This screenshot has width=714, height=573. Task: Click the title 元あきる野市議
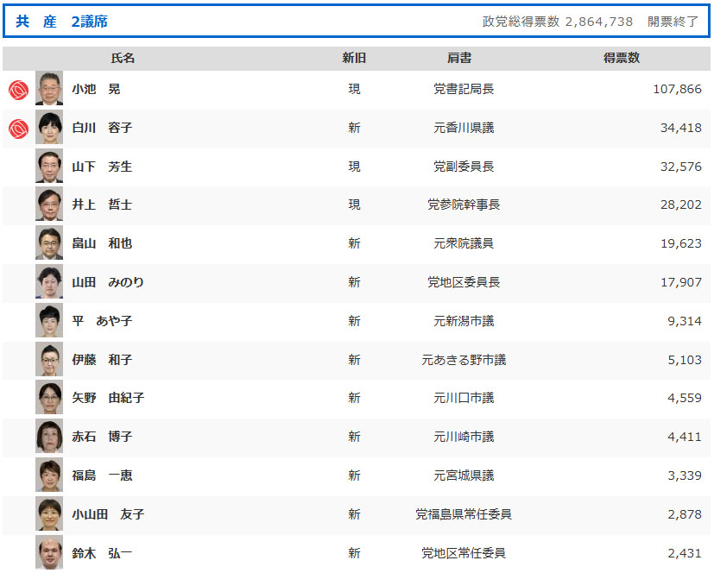464,359
